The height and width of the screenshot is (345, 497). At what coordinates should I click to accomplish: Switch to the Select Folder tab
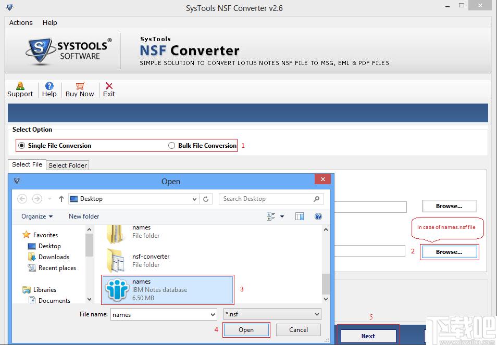point(68,165)
